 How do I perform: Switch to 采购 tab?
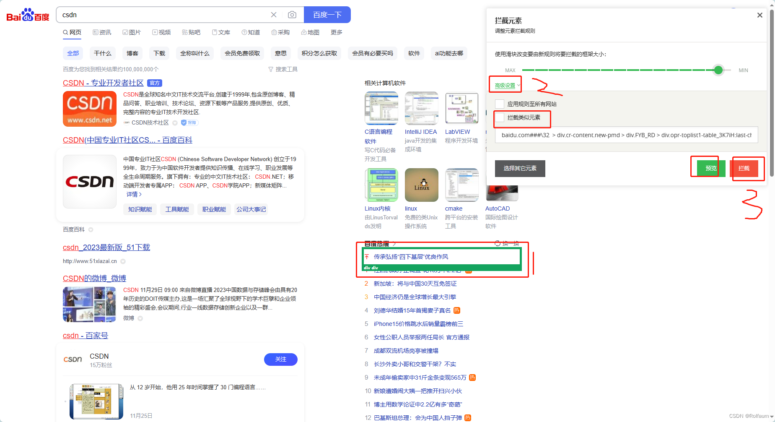[x=280, y=32]
